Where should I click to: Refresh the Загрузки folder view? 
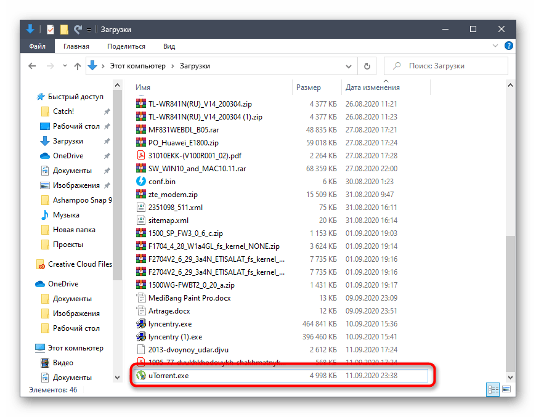point(367,66)
